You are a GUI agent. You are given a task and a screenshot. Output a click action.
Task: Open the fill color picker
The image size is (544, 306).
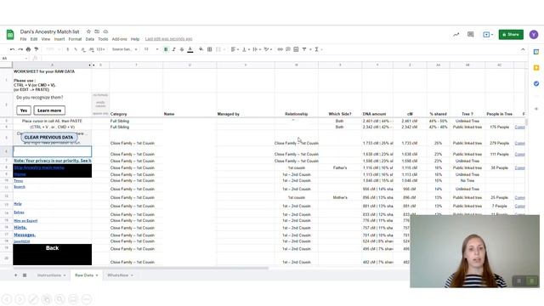pyautogui.click(x=201, y=49)
